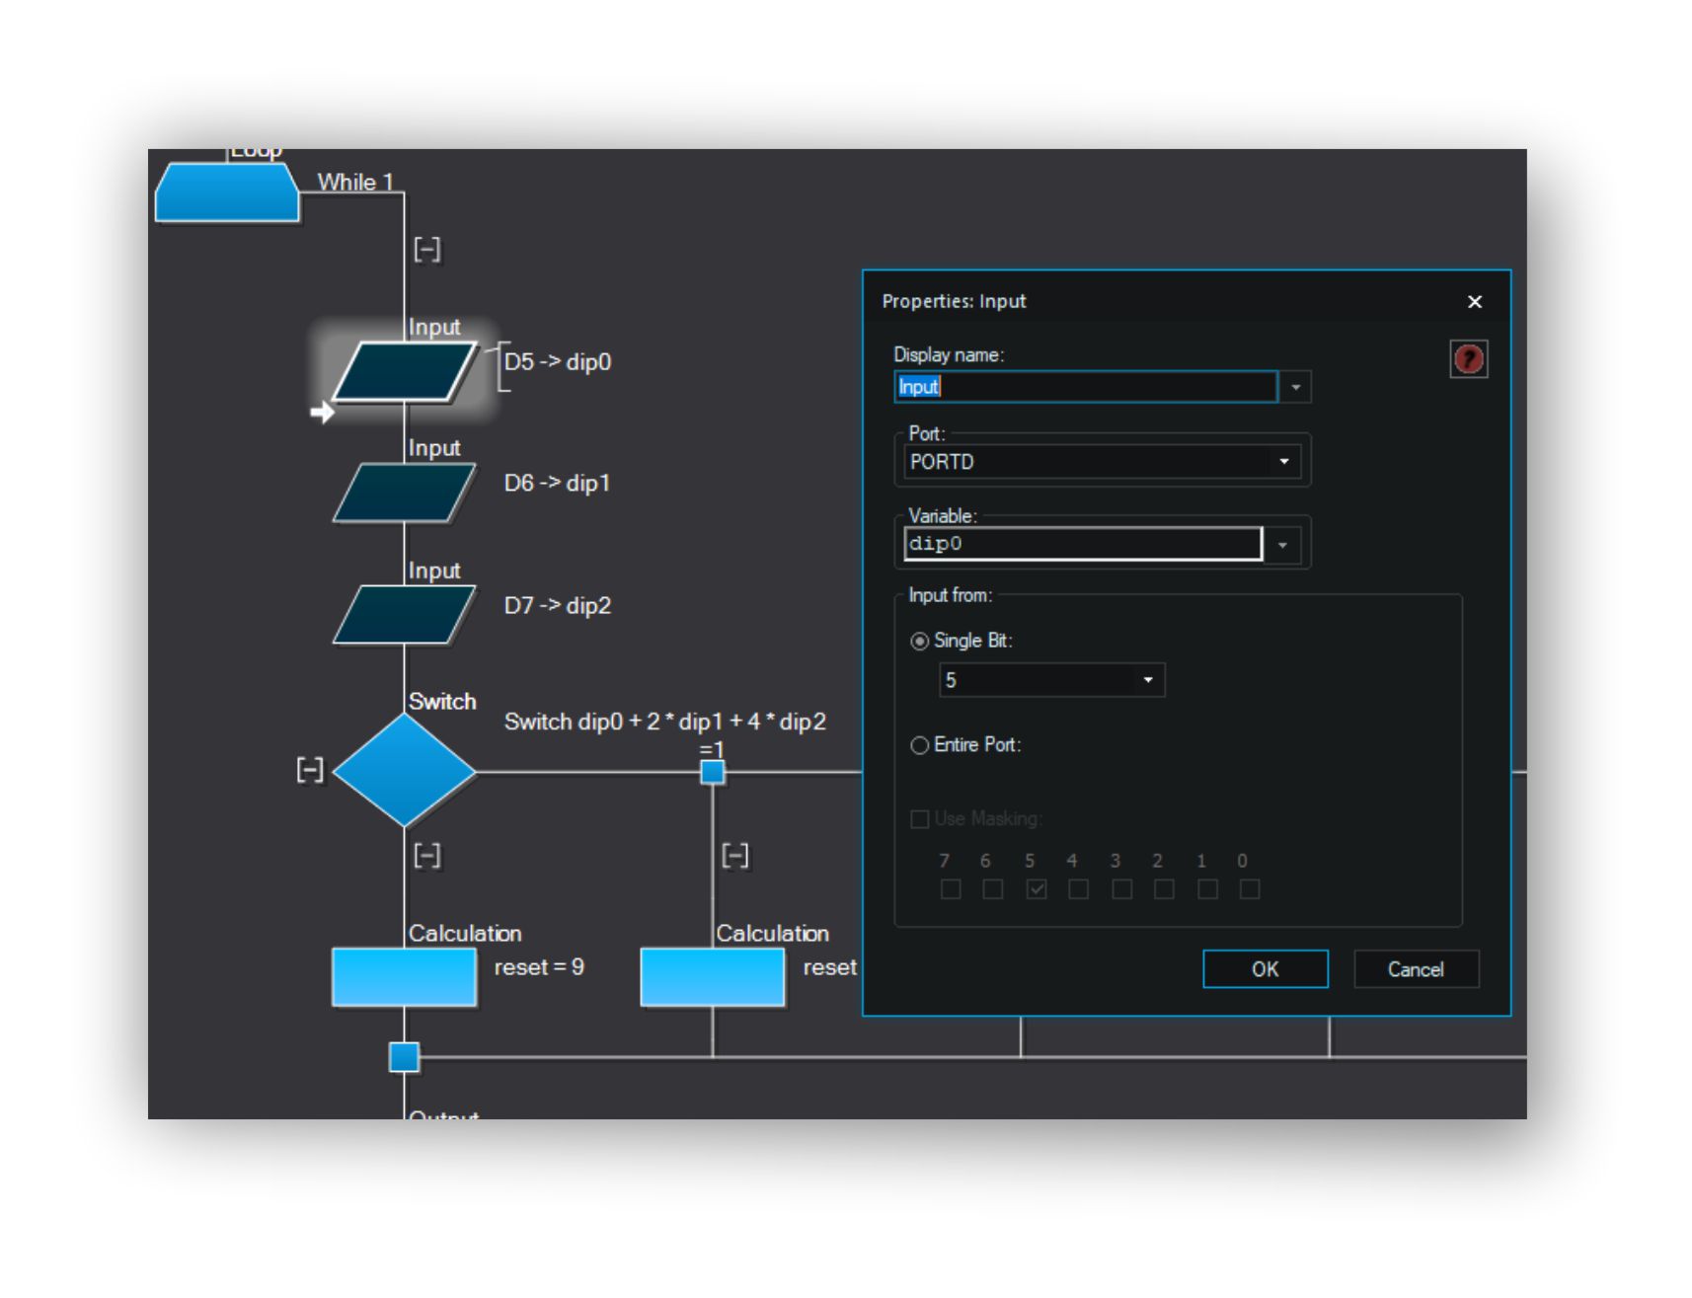Toggle mask bit 4 checkbox

pyautogui.click(x=1078, y=889)
